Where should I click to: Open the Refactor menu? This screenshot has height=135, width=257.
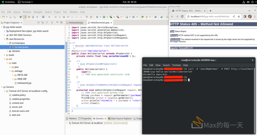click(x=27, y=12)
